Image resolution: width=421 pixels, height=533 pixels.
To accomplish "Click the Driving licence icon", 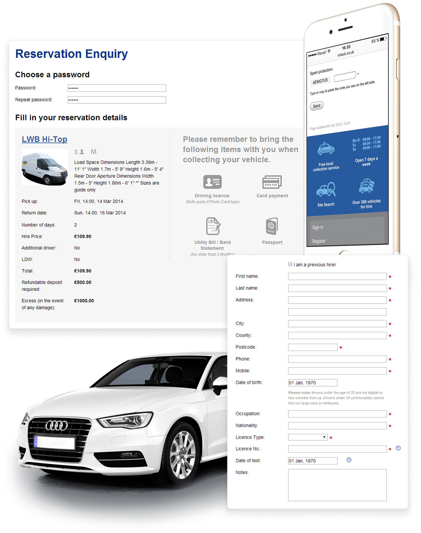I will pos(212,182).
